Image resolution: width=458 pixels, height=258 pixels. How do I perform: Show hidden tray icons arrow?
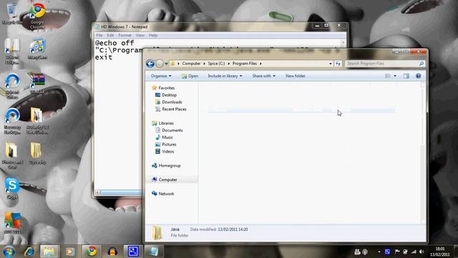(x=379, y=252)
